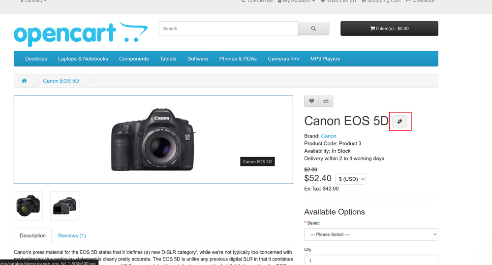Viewport: 492px width, 265px height.
Task: Open the cart showing 0 item(s) - $0.00
Action: tap(389, 29)
